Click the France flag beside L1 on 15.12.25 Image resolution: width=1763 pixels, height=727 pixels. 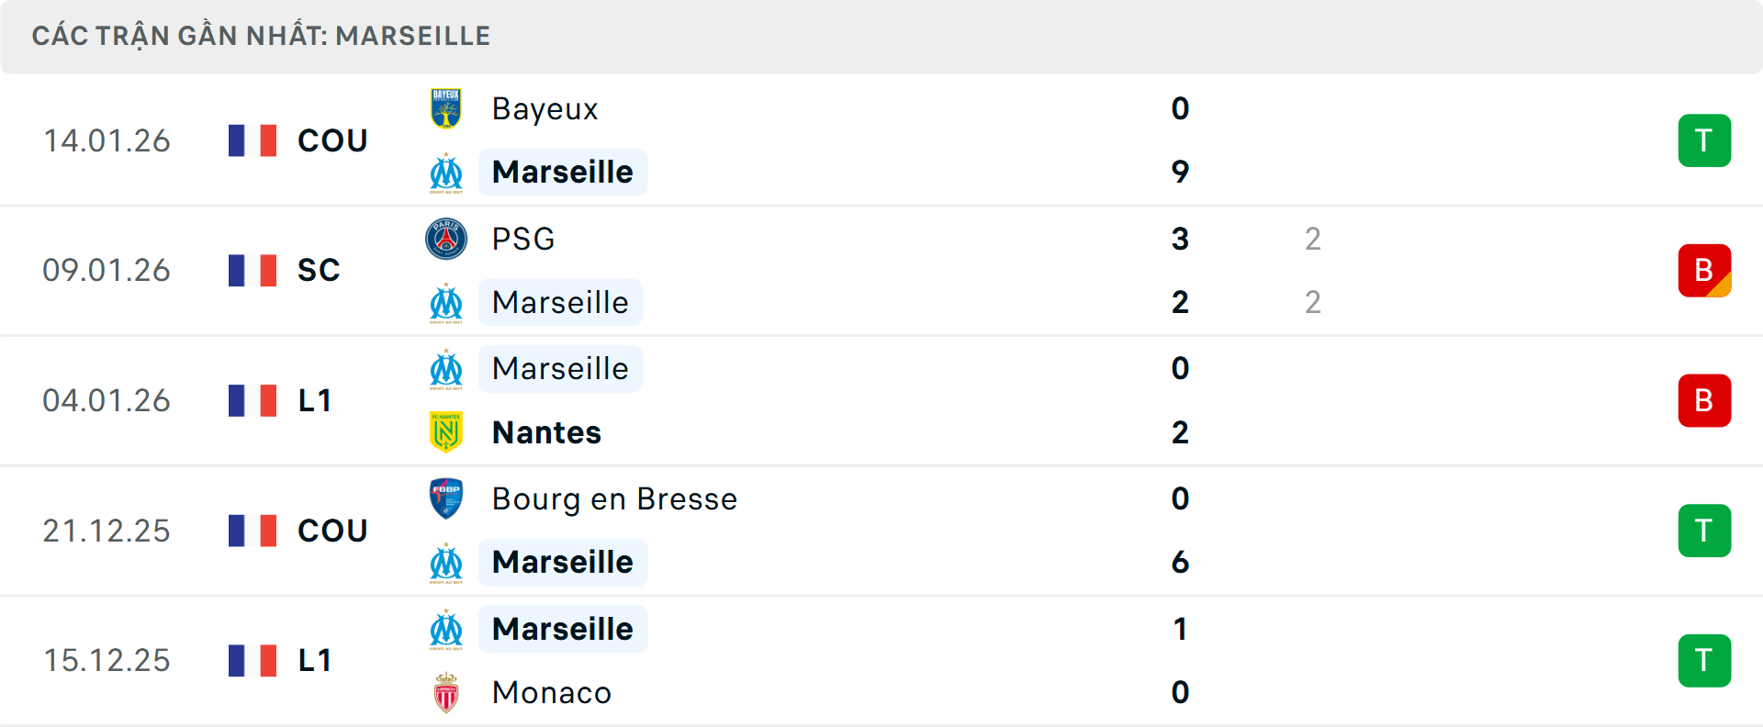tap(253, 660)
